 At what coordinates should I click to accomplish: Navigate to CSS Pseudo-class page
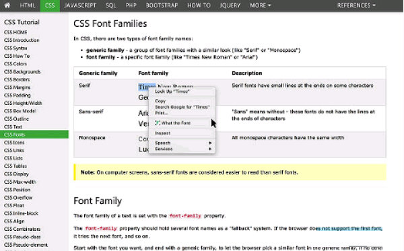point(22,237)
